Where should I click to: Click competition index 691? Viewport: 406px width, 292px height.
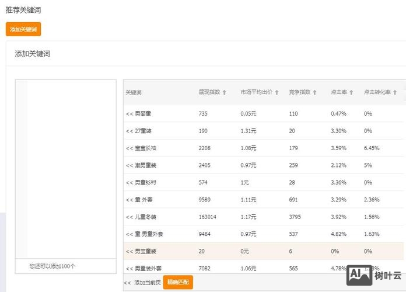[x=293, y=200]
